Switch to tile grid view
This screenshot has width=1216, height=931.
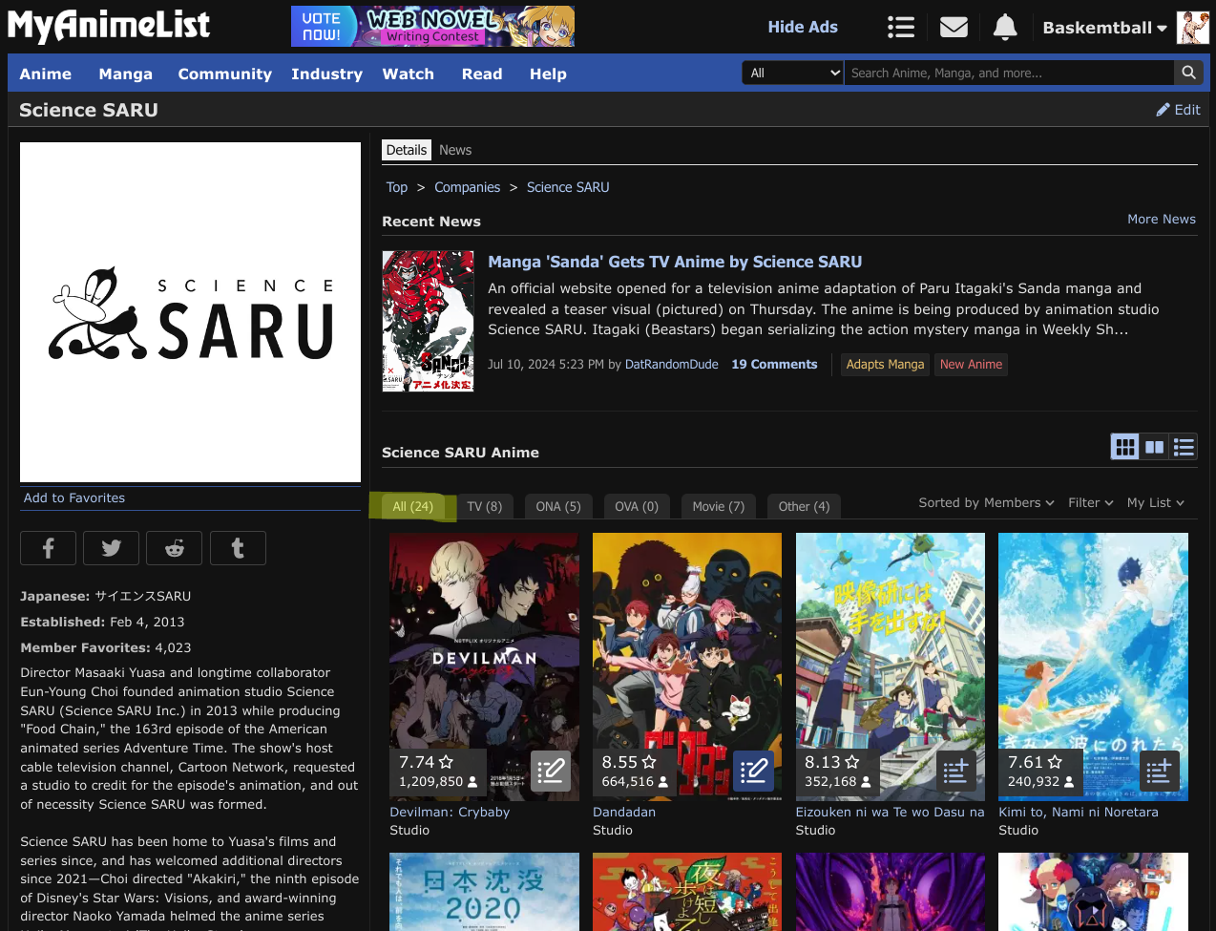coord(1125,446)
